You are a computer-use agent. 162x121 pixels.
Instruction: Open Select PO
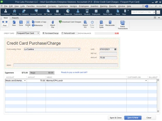pos(85,24)
